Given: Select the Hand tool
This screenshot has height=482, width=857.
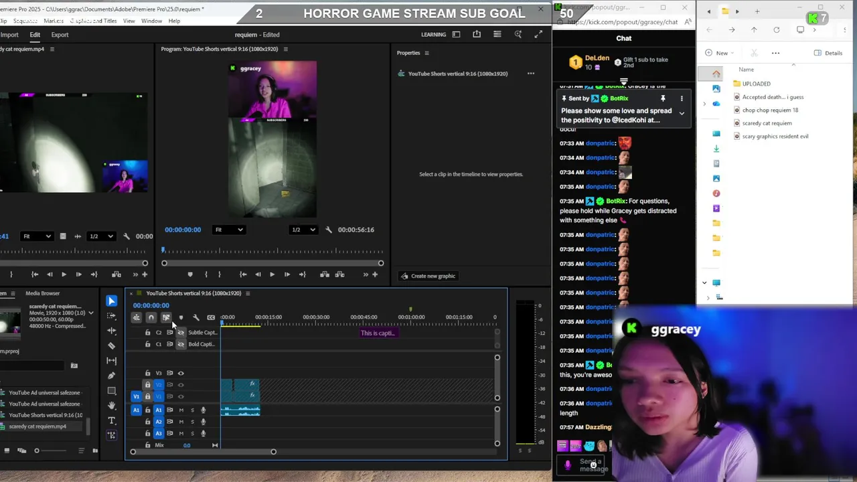Looking at the screenshot, I should pos(111,405).
